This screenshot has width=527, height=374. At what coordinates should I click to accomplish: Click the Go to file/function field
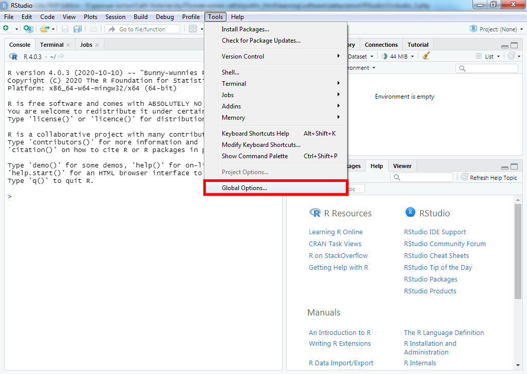[143, 29]
